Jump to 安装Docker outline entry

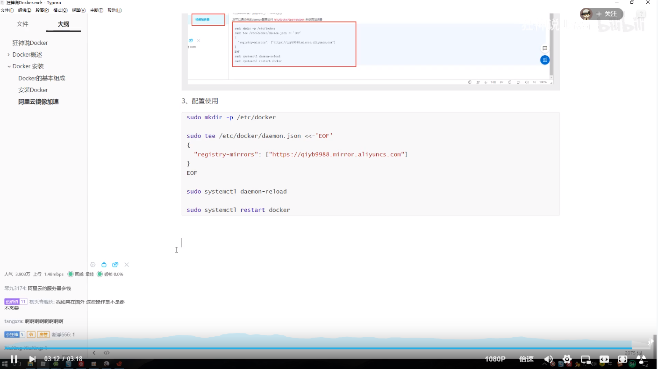click(33, 90)
